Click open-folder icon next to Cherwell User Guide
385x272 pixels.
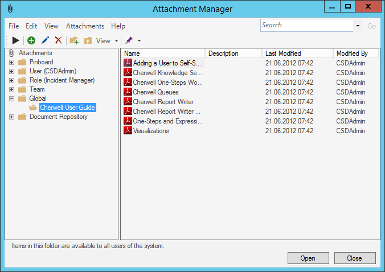tap(33, 108)
